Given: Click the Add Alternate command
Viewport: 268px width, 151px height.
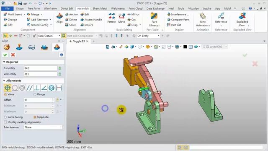Looking at the screenshot, I should (37, 20).
